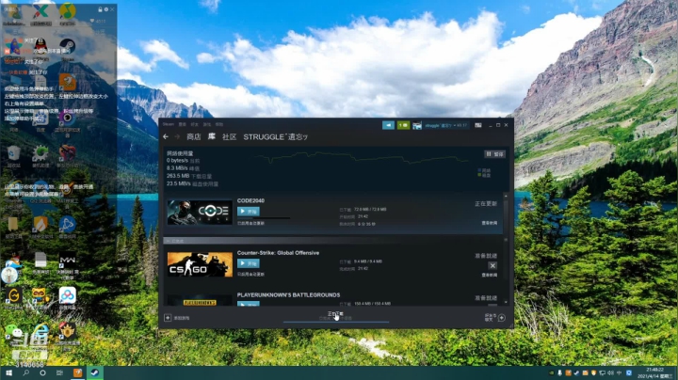Launch CODE2040 with its play button
Screen dimensions: 678x380
249,211
